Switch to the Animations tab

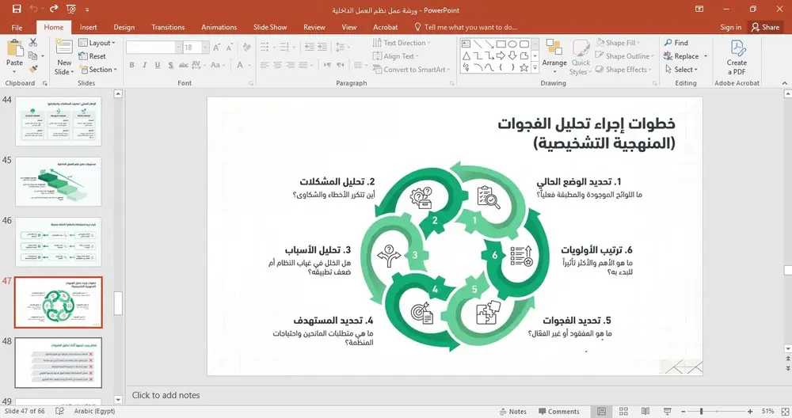click(x=219, y=27)
